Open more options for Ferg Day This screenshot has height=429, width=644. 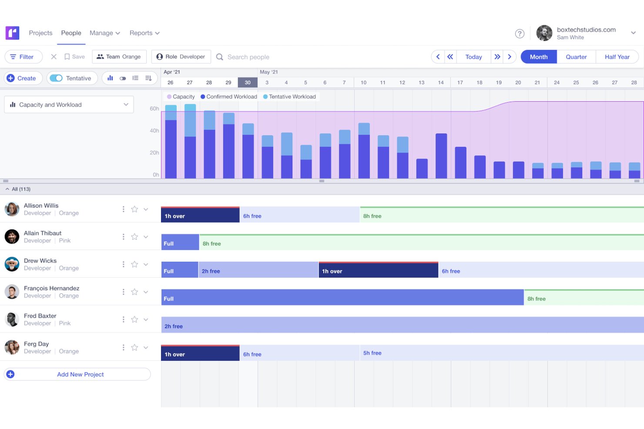[x=124, y=347]
